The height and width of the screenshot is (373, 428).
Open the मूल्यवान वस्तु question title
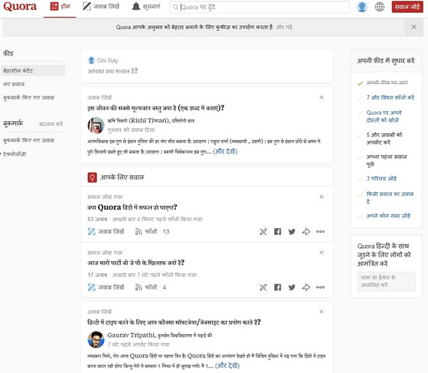tap(156, 108)
